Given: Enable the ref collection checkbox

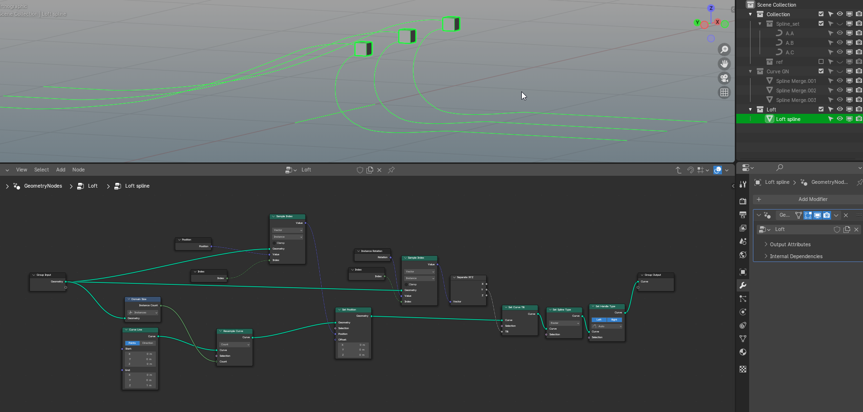Looking at the screenshot, I should point(821,62).
